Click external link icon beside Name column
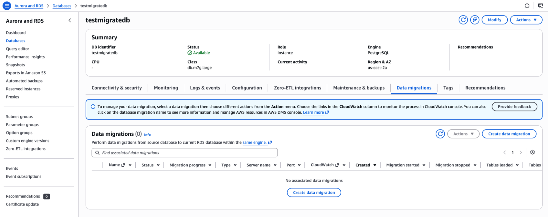Screen dimensions: 548x217 click(123, 165)
